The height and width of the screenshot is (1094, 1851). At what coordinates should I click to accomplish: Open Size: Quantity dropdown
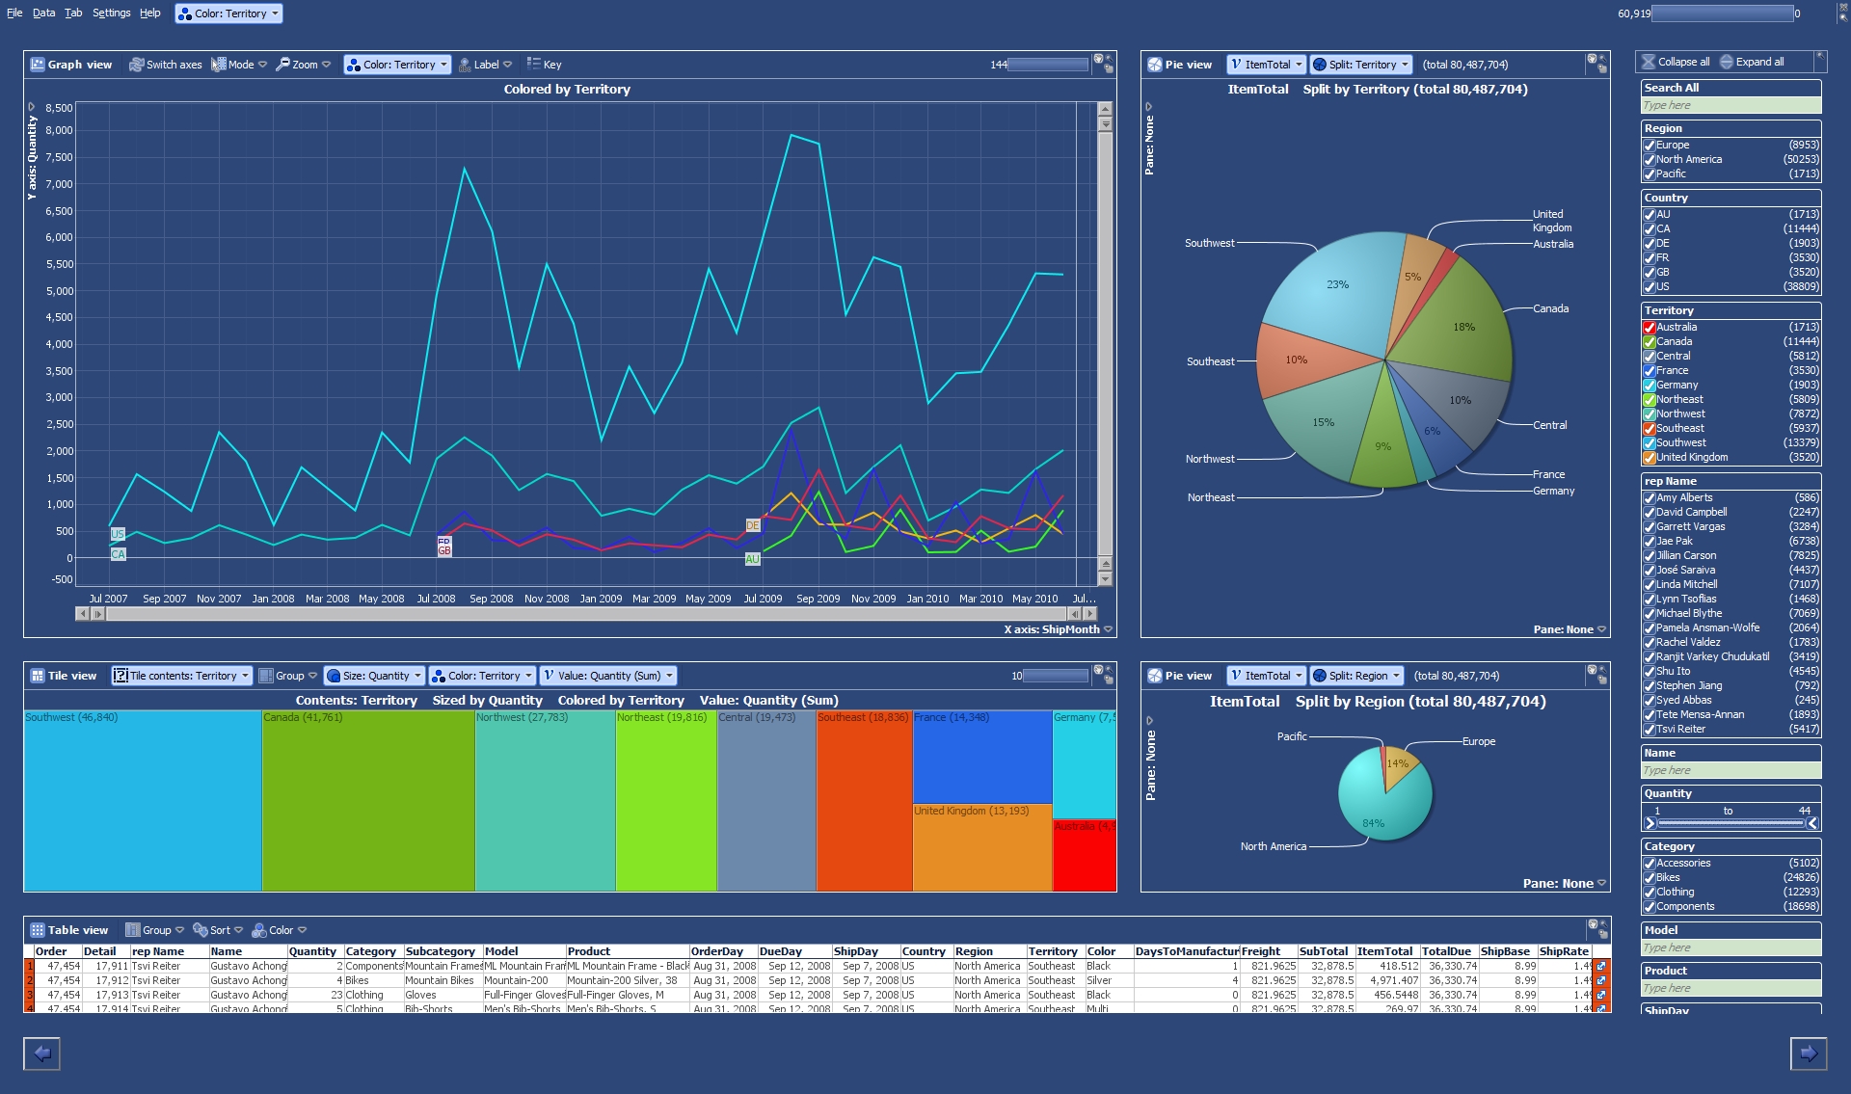coord(374,676)
